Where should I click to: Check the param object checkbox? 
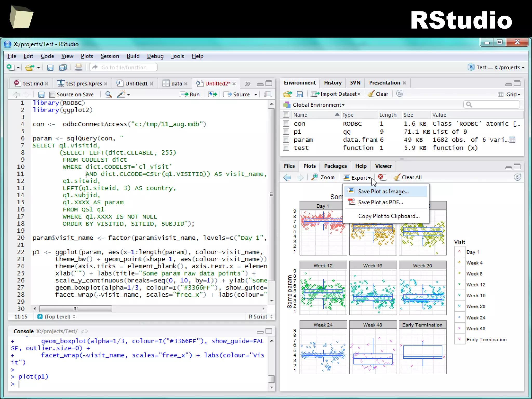click(x=286, y=140)
